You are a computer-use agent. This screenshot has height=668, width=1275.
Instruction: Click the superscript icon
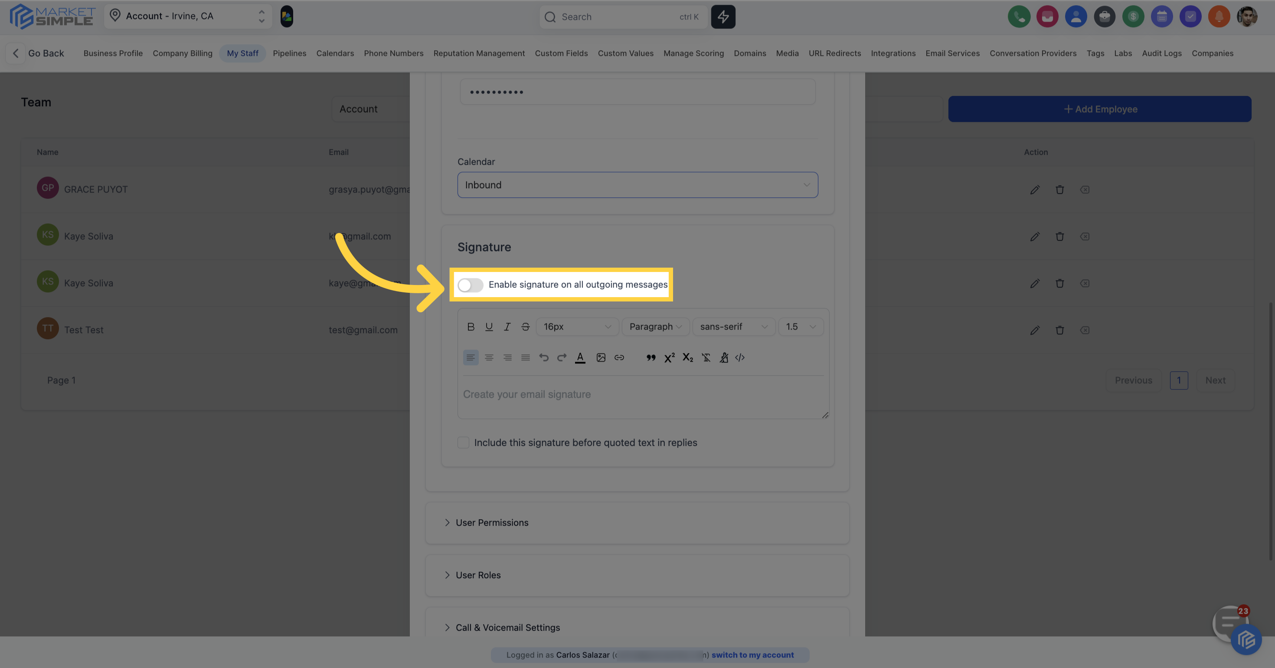coord(669,357)
